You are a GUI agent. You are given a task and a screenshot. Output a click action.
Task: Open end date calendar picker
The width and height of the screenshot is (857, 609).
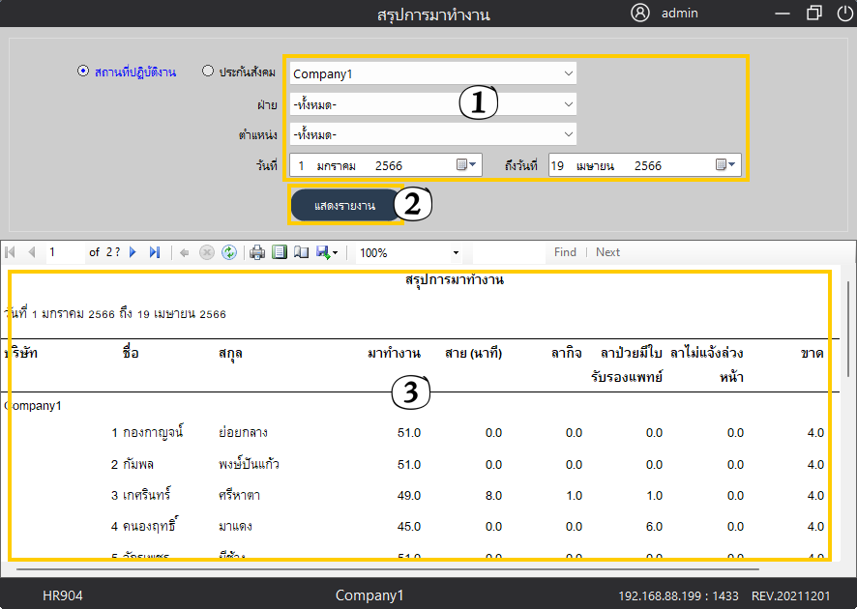pyautogui.click(x=726, y=165)
